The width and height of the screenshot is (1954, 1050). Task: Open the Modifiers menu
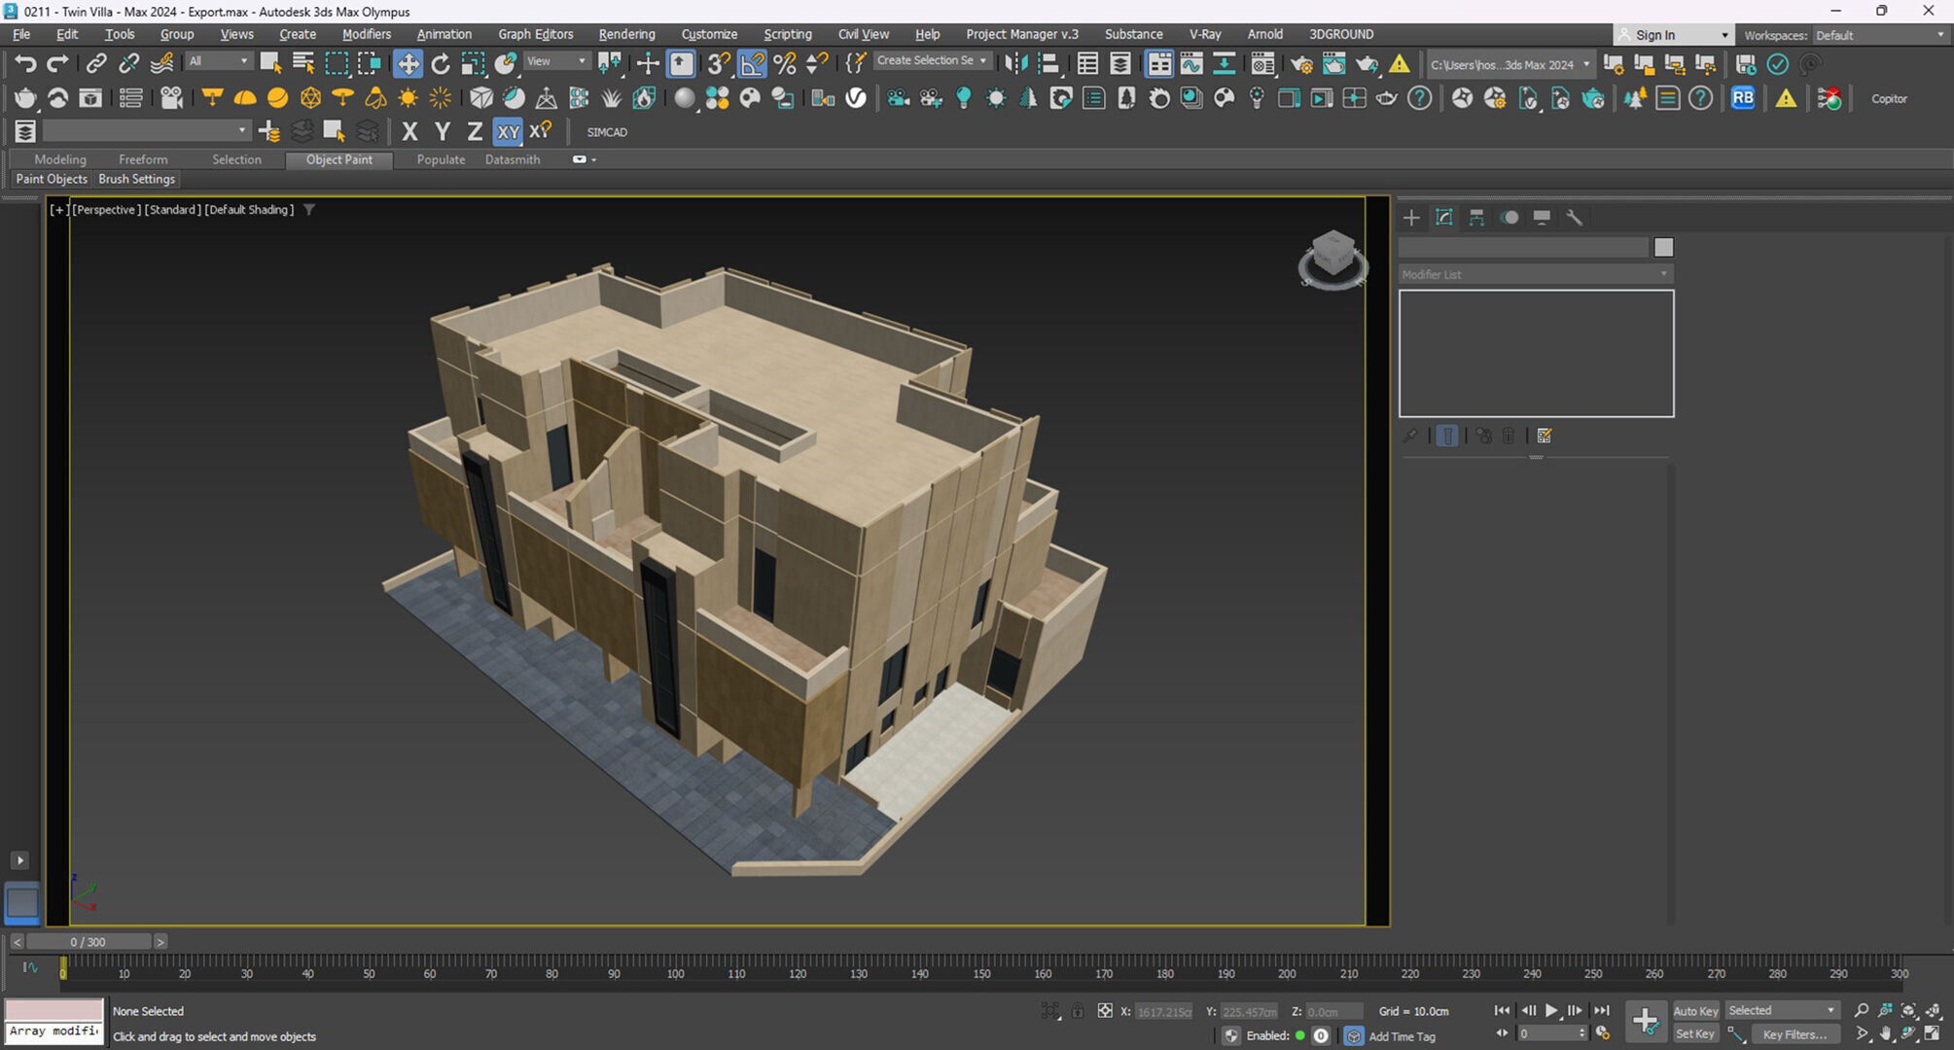coord(366,34)
